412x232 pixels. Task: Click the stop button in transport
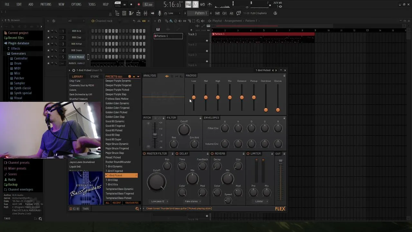click(131, 5)
